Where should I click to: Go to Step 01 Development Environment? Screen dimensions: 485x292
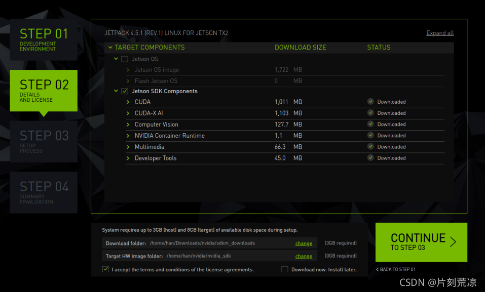tap(44, 39)
